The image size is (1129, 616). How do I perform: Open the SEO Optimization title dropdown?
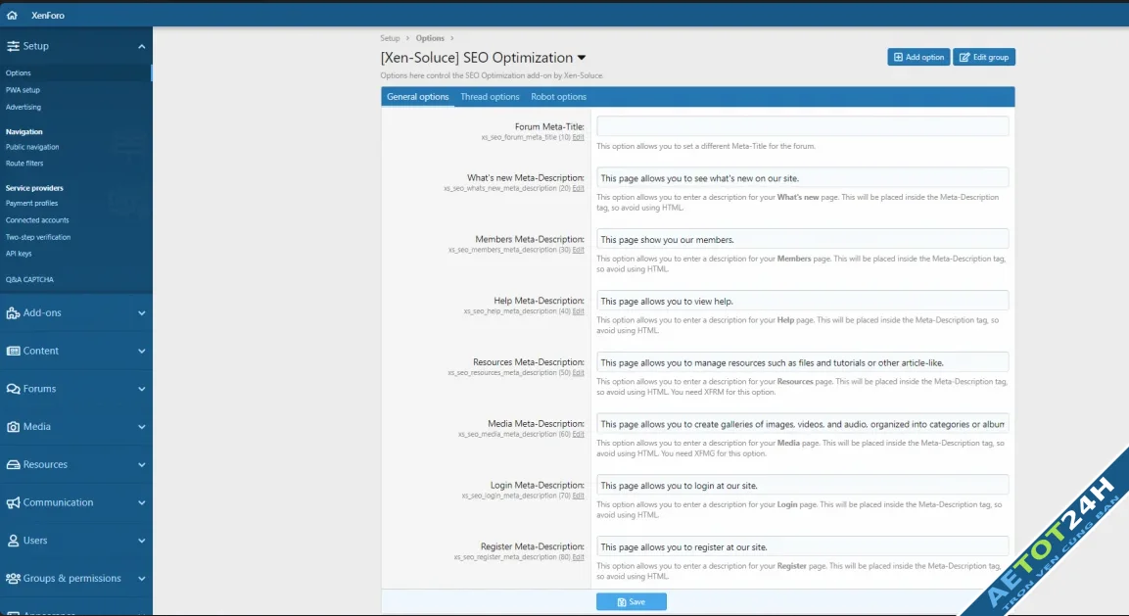[x=582, y=58]
